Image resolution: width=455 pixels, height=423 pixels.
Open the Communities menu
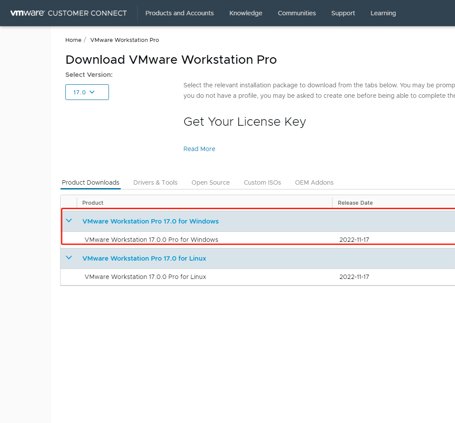tap(296, 13)
